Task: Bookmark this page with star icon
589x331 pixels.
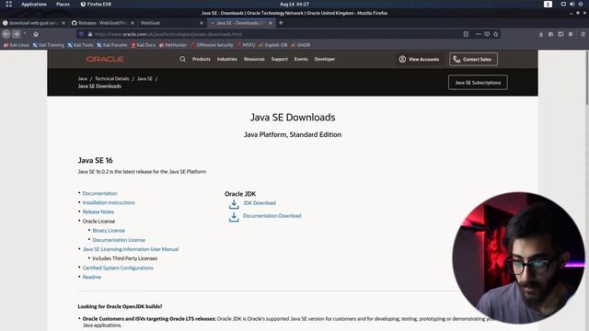Action: click(496, 34)
